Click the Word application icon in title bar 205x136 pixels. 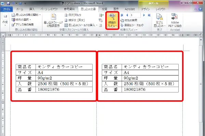(x=2, y=3)
